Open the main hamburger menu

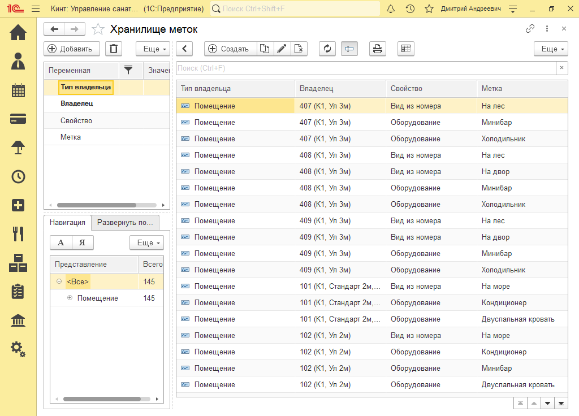click(x=36, y=9)
